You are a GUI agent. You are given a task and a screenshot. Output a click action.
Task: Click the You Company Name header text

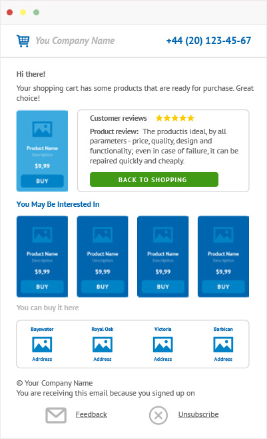[75, 41]
